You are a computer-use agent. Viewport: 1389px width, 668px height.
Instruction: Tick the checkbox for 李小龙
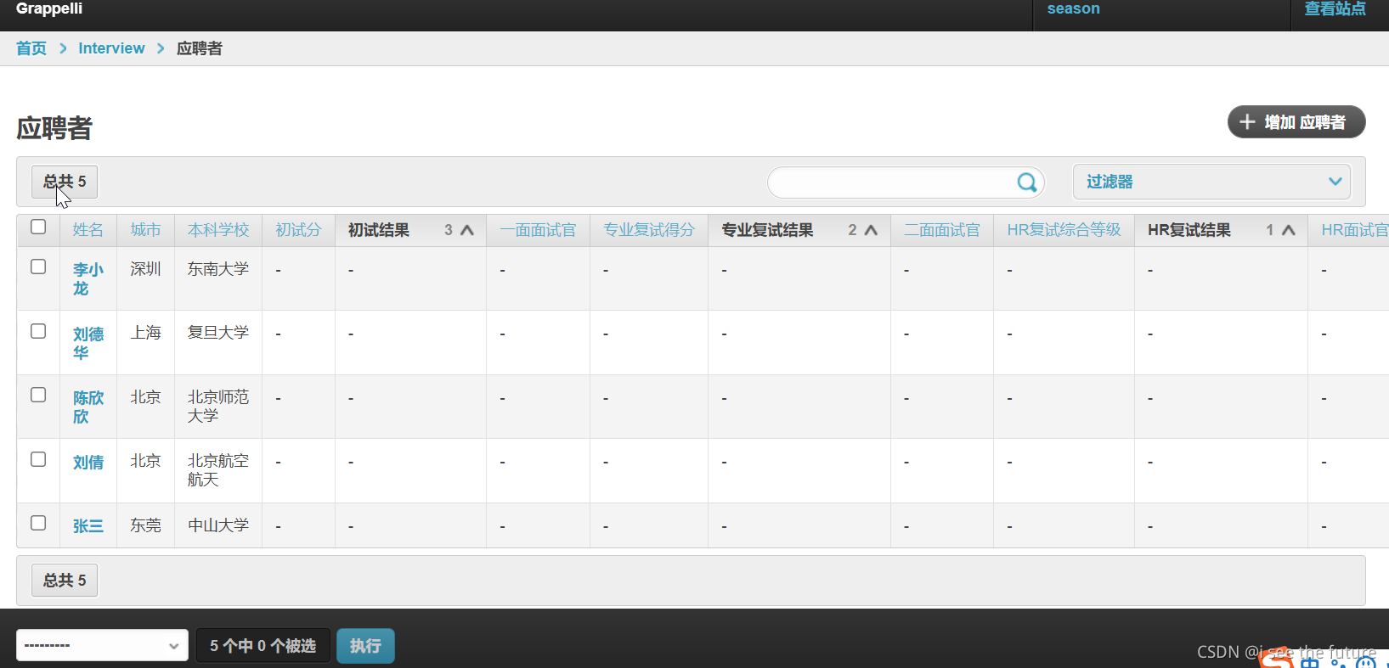click(x=38, y=267)
